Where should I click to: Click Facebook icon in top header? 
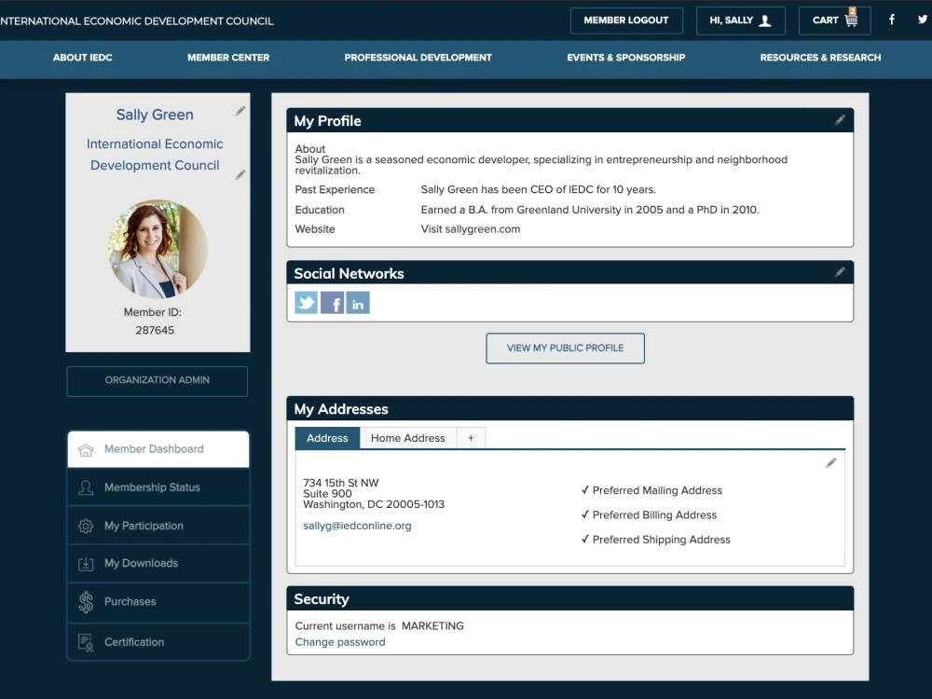pyautogui.click(x=892, y=20)
